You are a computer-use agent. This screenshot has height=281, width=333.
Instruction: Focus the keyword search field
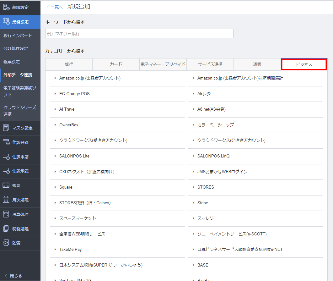point(139,34)
